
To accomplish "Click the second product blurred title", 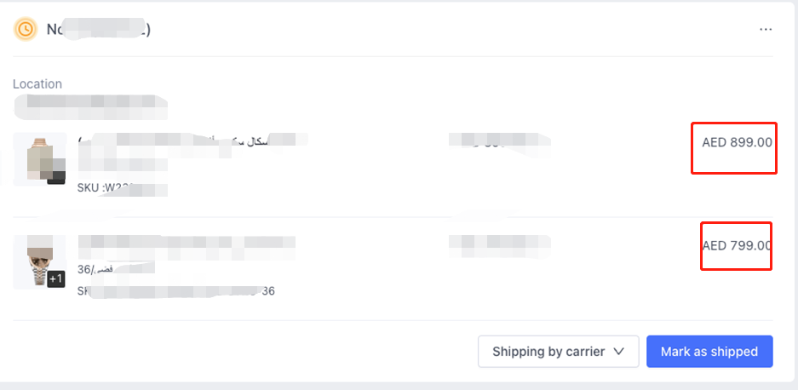I will tap(187, 243).
